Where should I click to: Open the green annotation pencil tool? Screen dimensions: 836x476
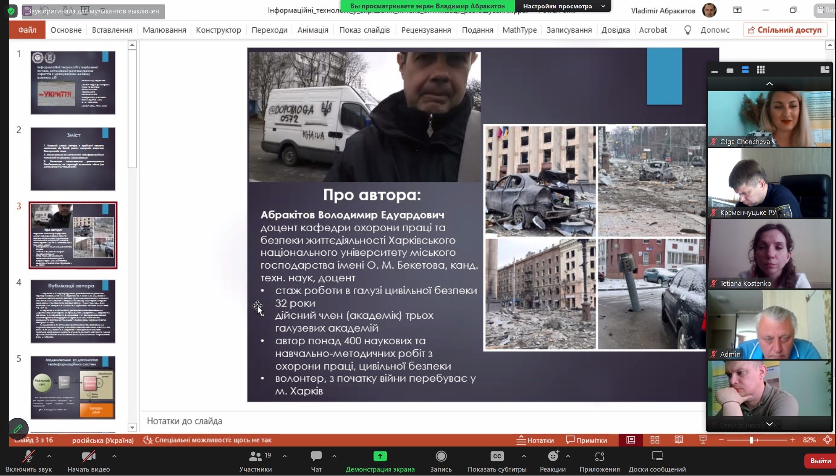pos(18,428)
